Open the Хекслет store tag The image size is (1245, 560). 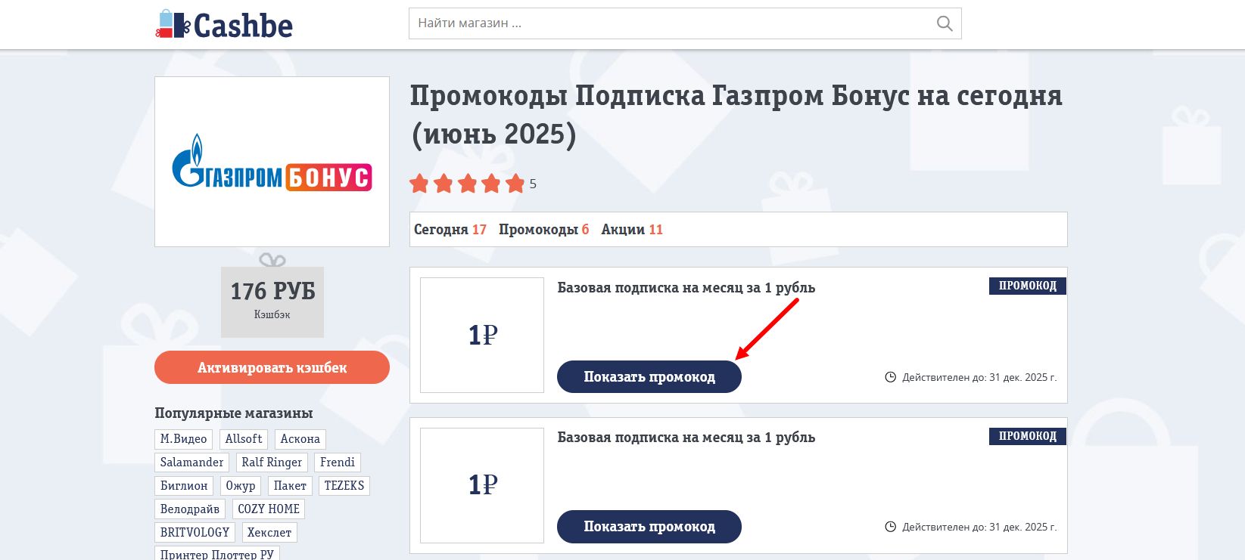(269, 533)
